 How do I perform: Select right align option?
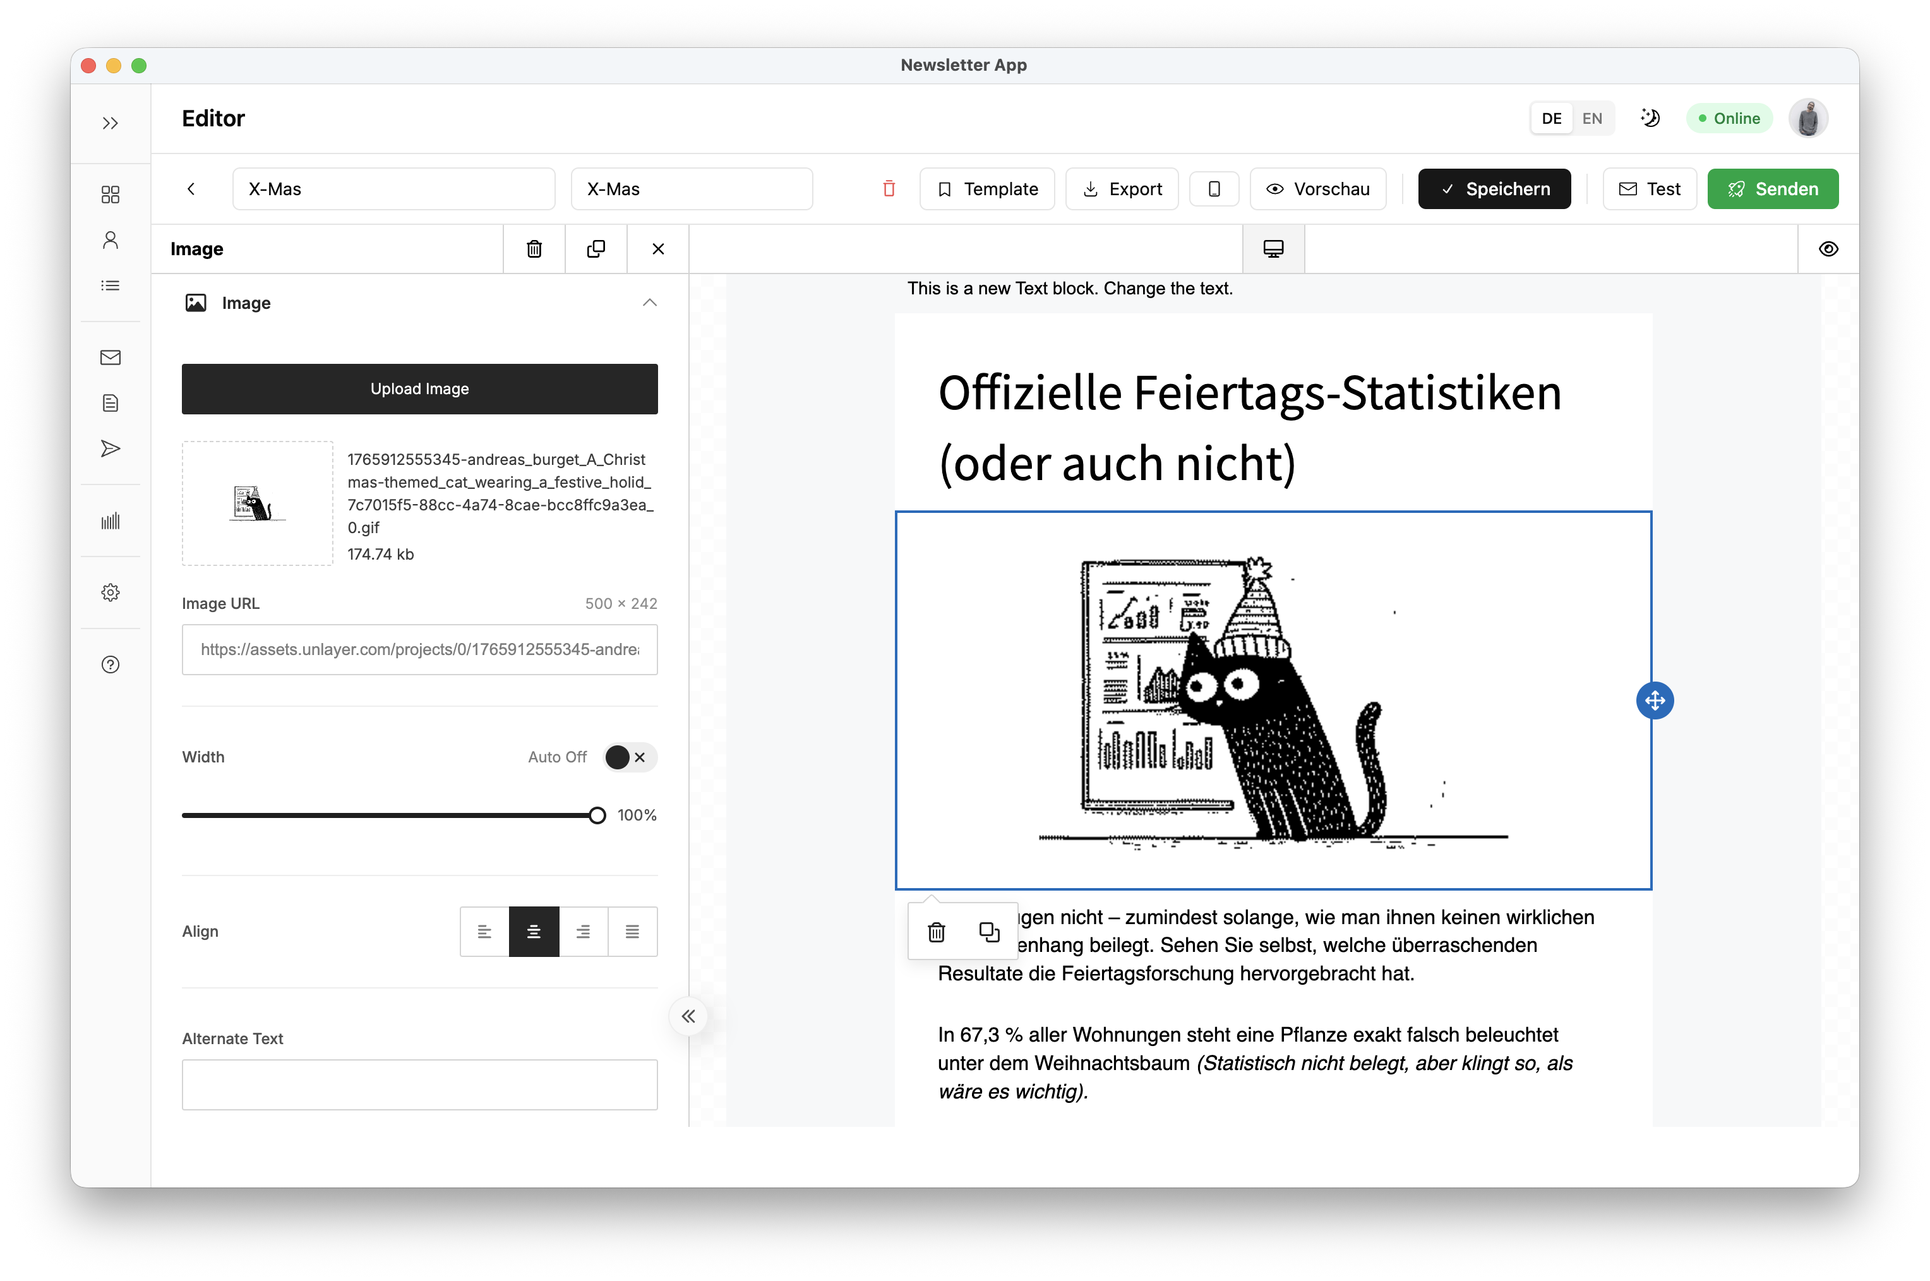coord(583,931)
